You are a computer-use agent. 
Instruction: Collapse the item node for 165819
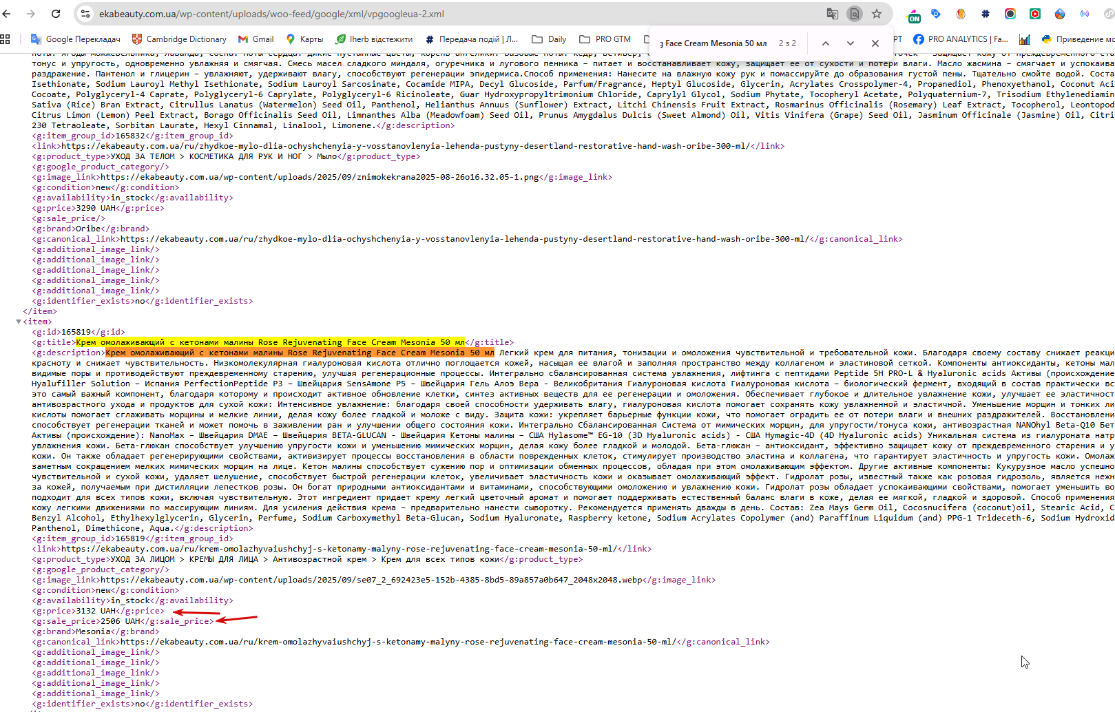pos(19,322)
